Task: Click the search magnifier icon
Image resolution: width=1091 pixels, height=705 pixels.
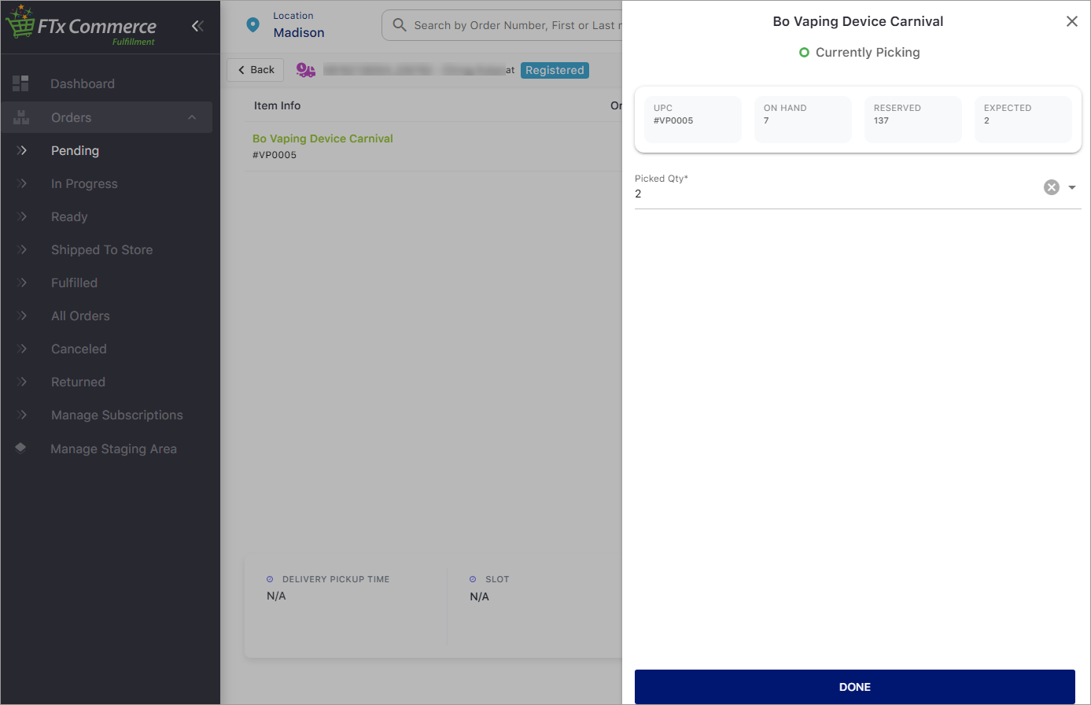Action: pyautogui.click(x=400, y=25)
